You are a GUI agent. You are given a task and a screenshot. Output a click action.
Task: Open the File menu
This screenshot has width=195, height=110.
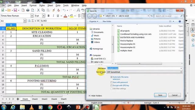pos(3,5)
